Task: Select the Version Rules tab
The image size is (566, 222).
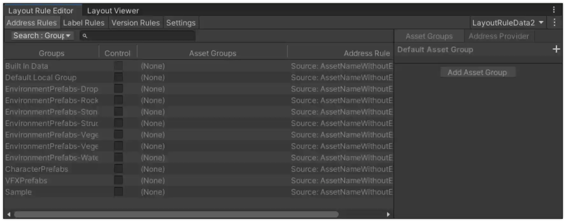Action: point(135,22)
